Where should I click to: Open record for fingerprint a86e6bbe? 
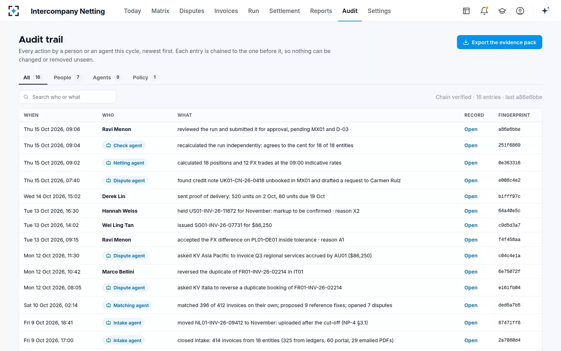[x=471, y=129]
